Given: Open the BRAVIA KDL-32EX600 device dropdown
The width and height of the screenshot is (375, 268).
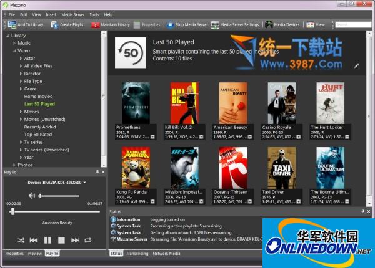Looking at the screenshot, I should pos(84,183).
